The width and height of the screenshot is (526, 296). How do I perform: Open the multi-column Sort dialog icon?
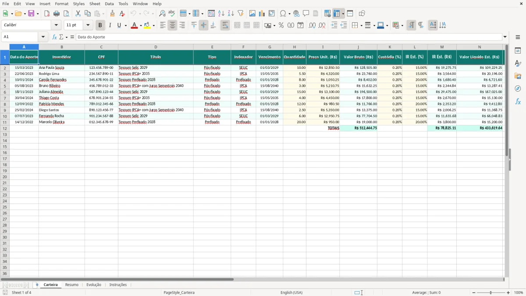pos(211,14)
